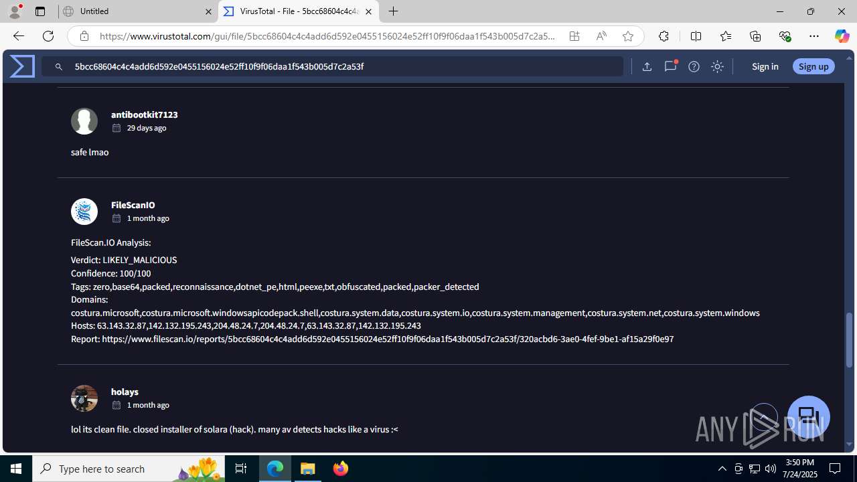857x482 pixels.
Task: Focus the VirusTotal hash search field
Action: pos(332,66)
